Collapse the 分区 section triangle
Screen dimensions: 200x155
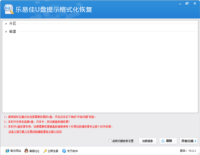6,24
